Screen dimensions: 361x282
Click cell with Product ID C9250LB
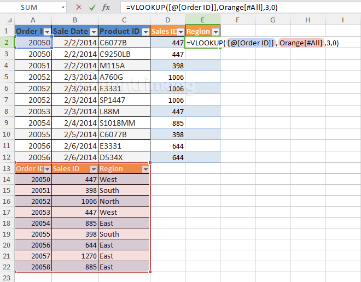tap(124, 54)
